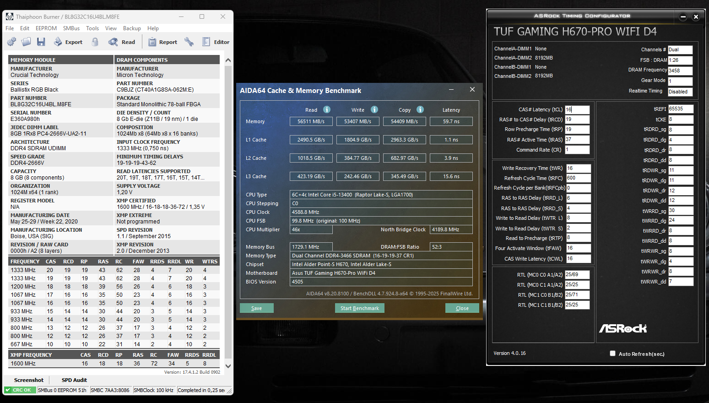Open the Editor from Thaiphoon toolbar
The height and width of the screenshot is (403, 709).
click(216, 42)
